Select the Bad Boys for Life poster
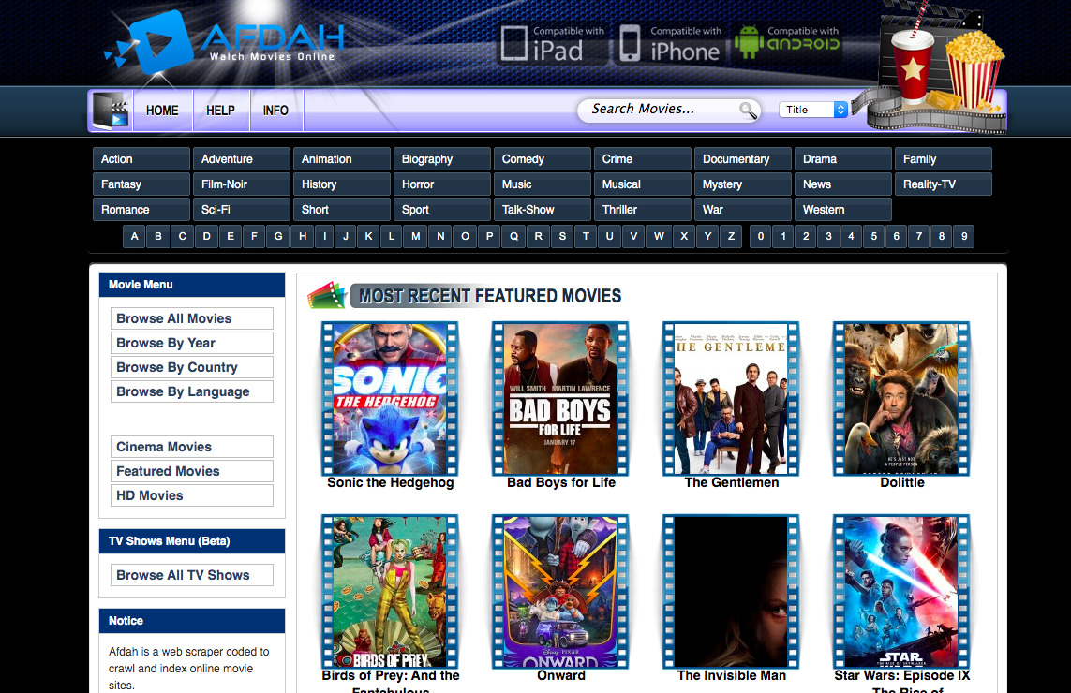Viewport: 1071px width, 693px height. [560, 398]
